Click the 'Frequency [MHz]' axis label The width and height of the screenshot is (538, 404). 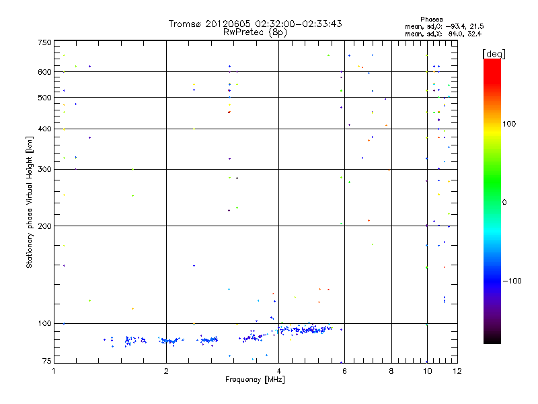point(255,380)
